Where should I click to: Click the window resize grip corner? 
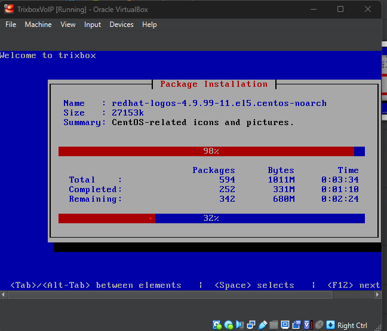click(x=378, y=327)
